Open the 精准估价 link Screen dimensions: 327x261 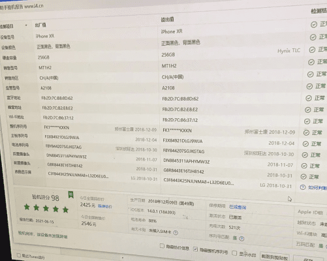coord(105,206)
